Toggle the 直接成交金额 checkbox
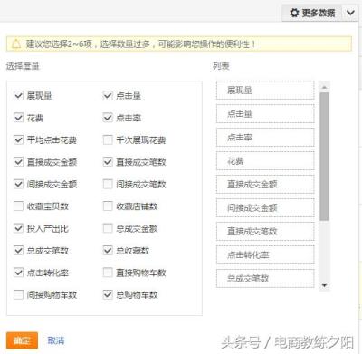 click(19, 162)
